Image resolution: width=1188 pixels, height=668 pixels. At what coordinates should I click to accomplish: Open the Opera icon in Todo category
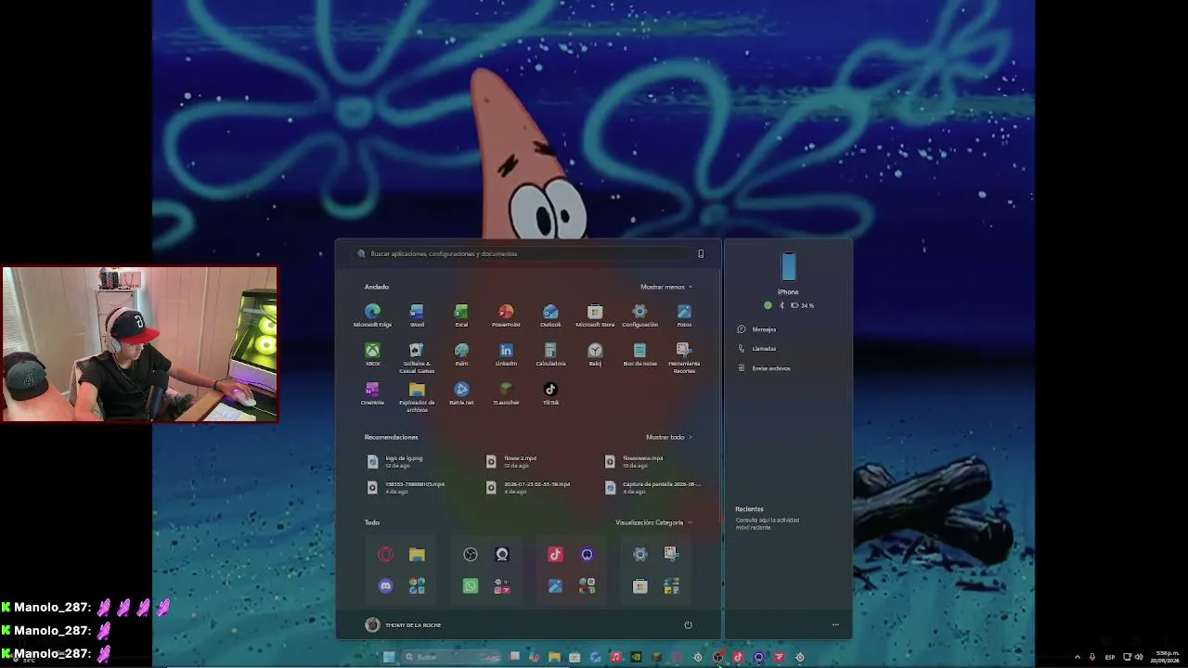[385, 555]
